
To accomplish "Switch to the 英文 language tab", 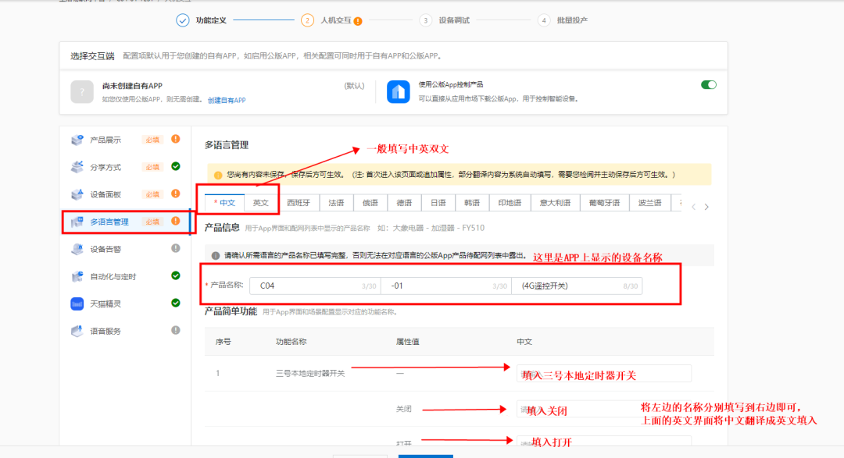I will [x=261, y=203].
